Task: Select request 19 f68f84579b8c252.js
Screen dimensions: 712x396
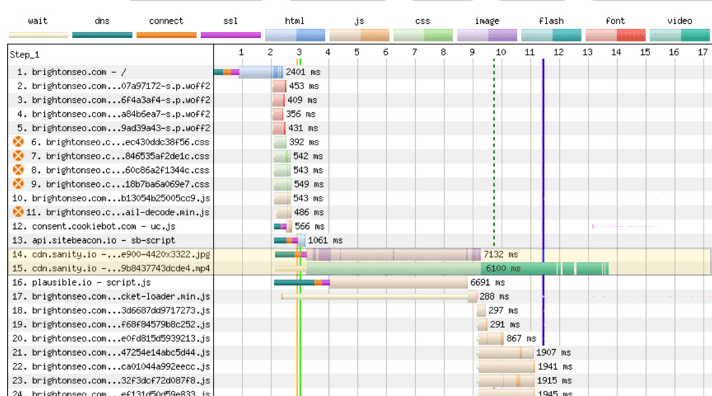Action: 111,325
